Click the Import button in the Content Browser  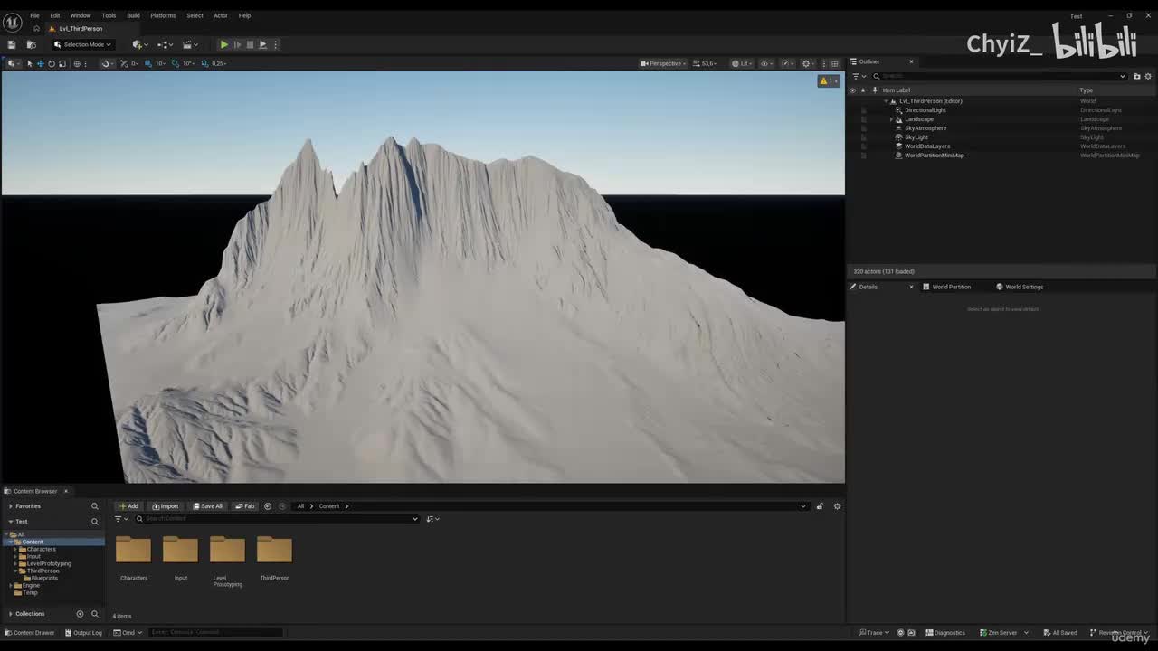pyautogui.click(x=166, y=506)
